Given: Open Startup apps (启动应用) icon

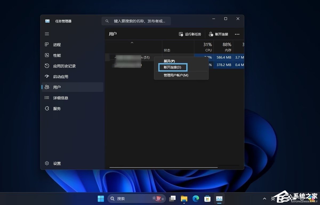Looking at the screenshot, I should coord(47,77).
